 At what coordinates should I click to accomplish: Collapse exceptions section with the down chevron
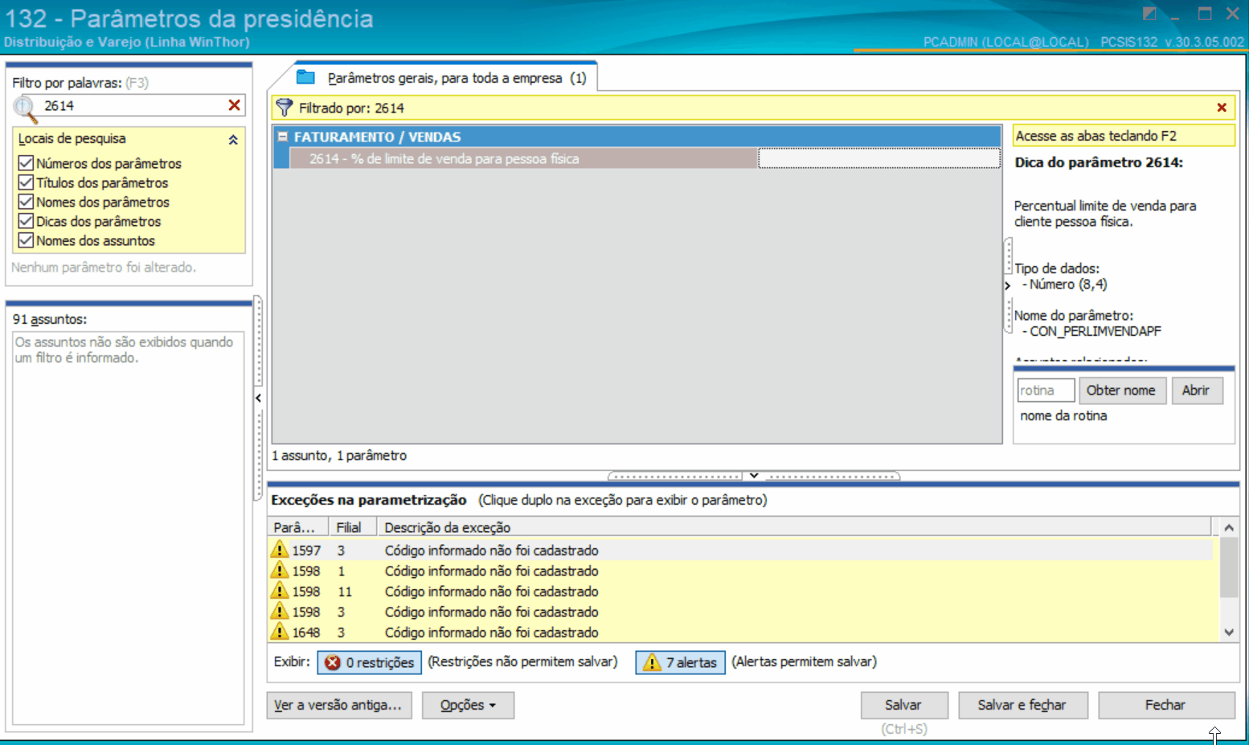tap(754, 476)
